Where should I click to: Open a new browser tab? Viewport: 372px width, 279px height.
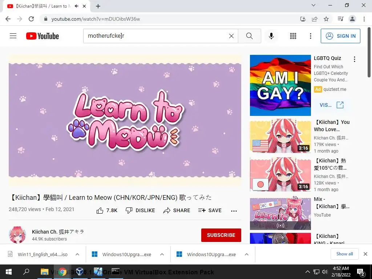[x=98, y=6]
